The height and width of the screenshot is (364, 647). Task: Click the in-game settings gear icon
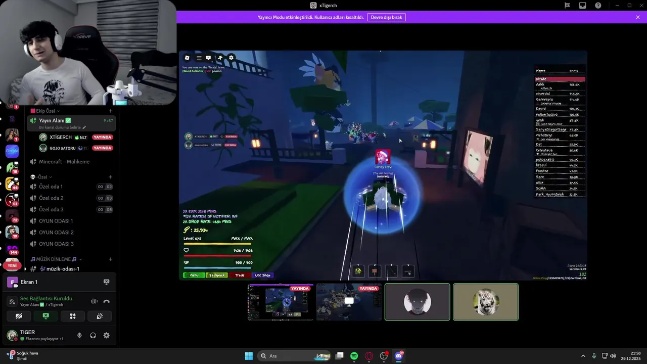[231, 58]
